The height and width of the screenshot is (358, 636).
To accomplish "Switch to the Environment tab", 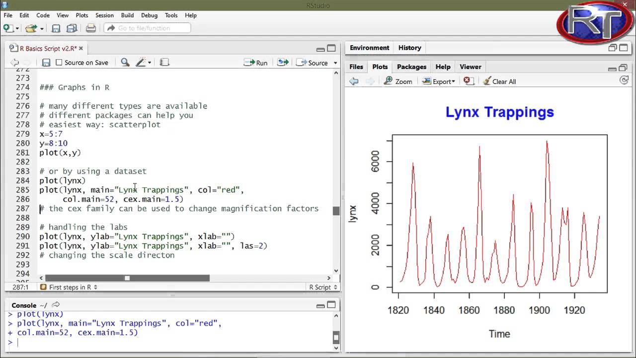I will tap(369, 48).
